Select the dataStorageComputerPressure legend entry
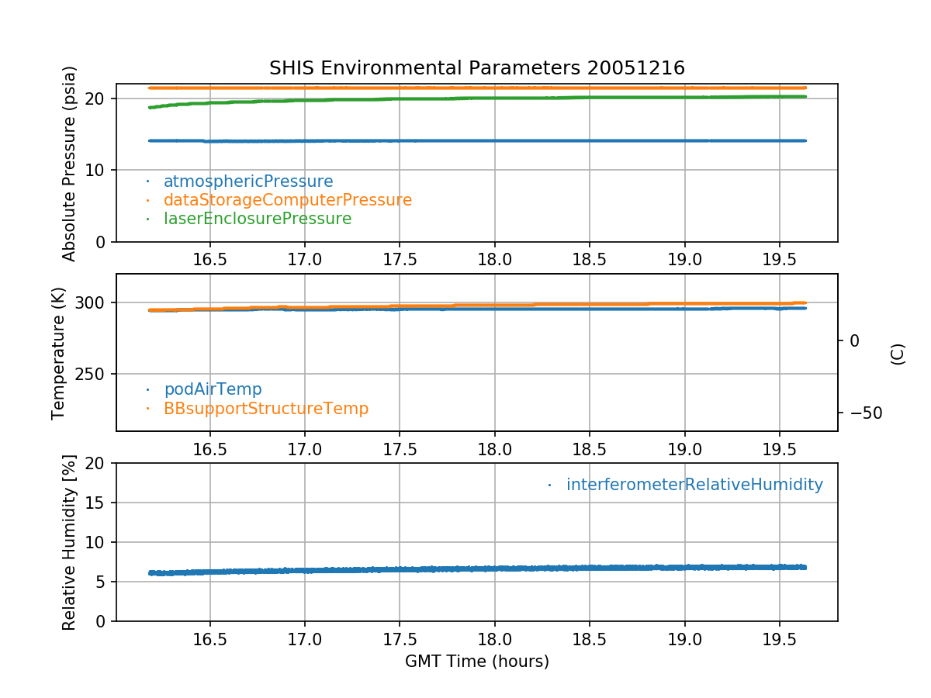 point(287,200)
